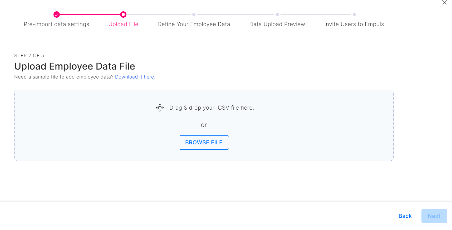Screen dimensions: 452x230
Task: Close the import wizard with the X icon
Action: coord(444,2)
